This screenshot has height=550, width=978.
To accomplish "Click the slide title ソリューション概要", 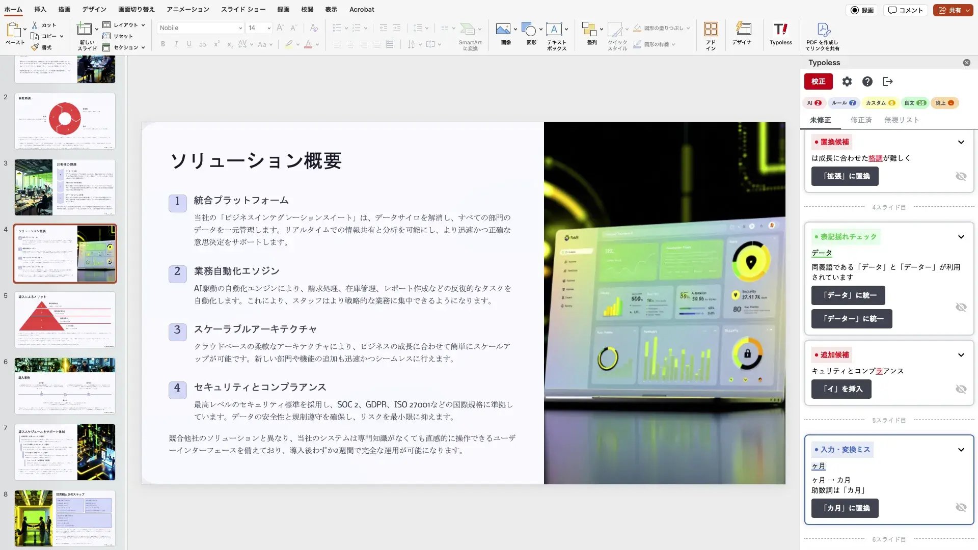I will click(x=256, y=161).
